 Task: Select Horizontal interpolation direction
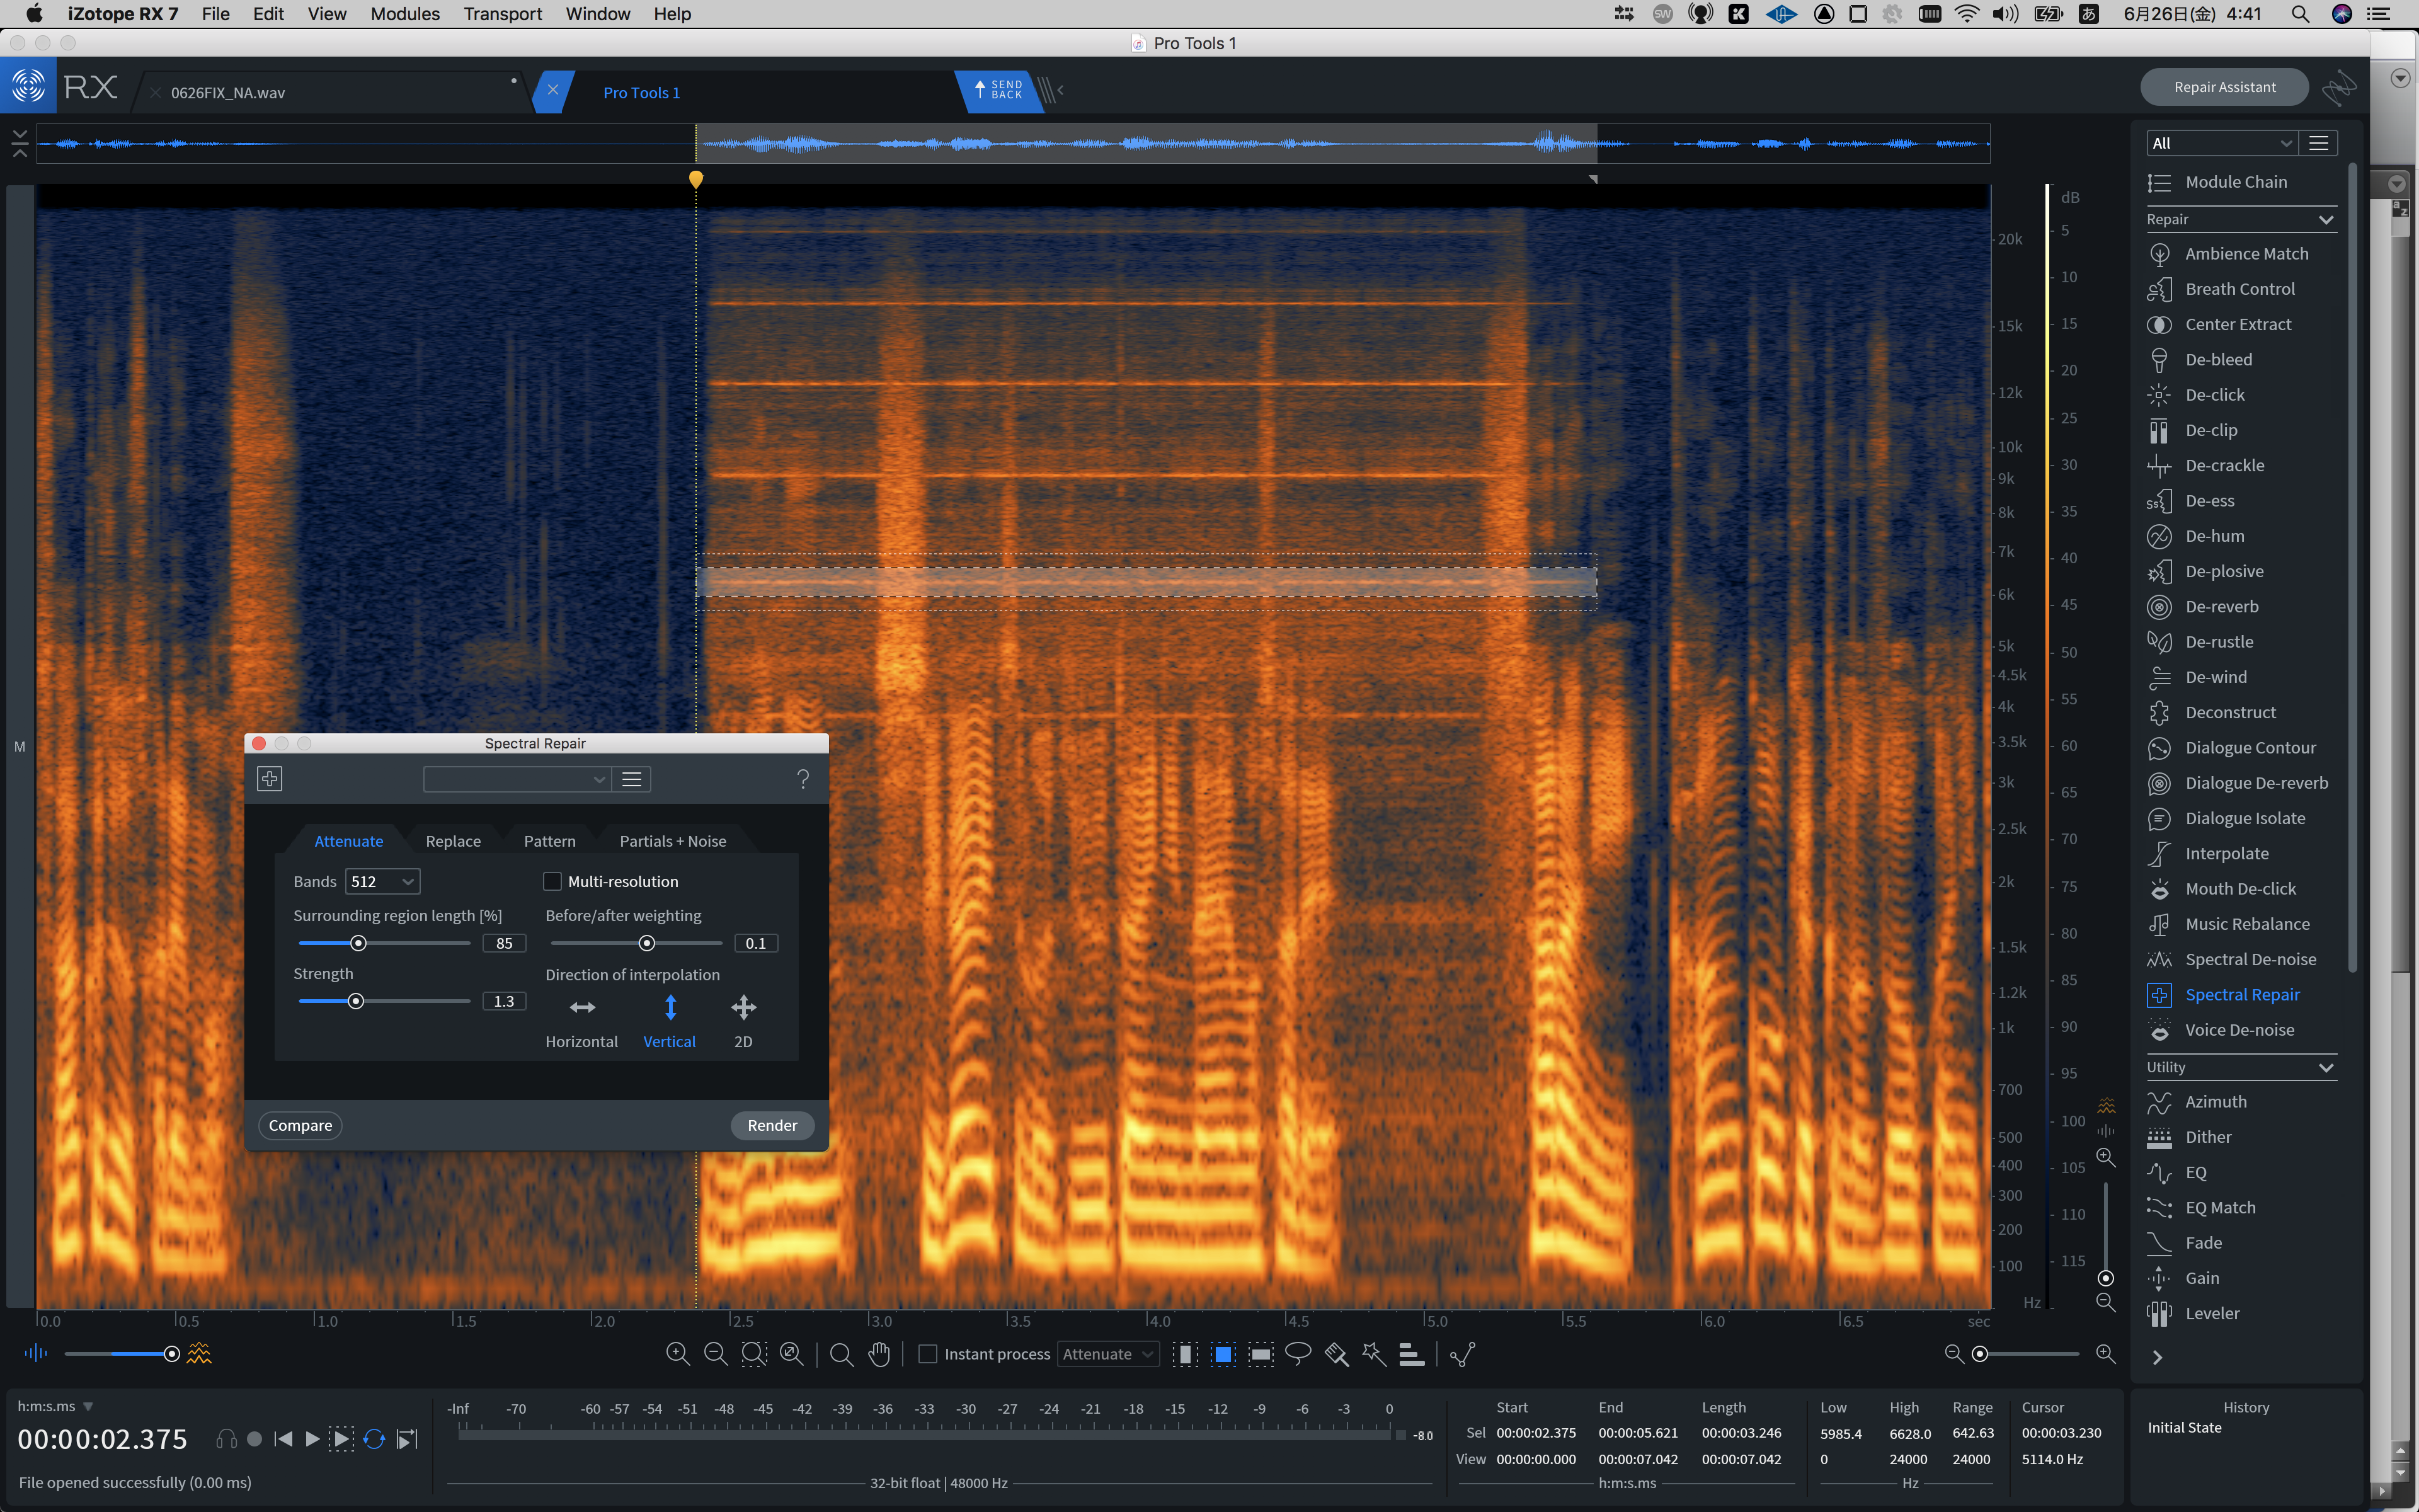582,1021
